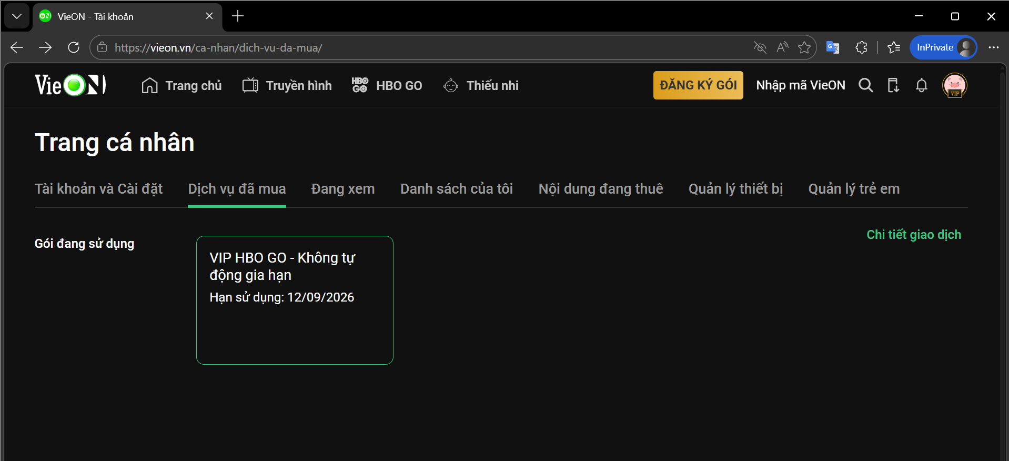The image size is (1009, 461).
Task: Click Nhập mã VieON link
Action: [801, 85]
